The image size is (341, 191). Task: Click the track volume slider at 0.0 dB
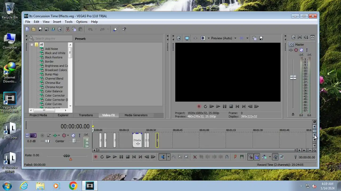[47, 141]
